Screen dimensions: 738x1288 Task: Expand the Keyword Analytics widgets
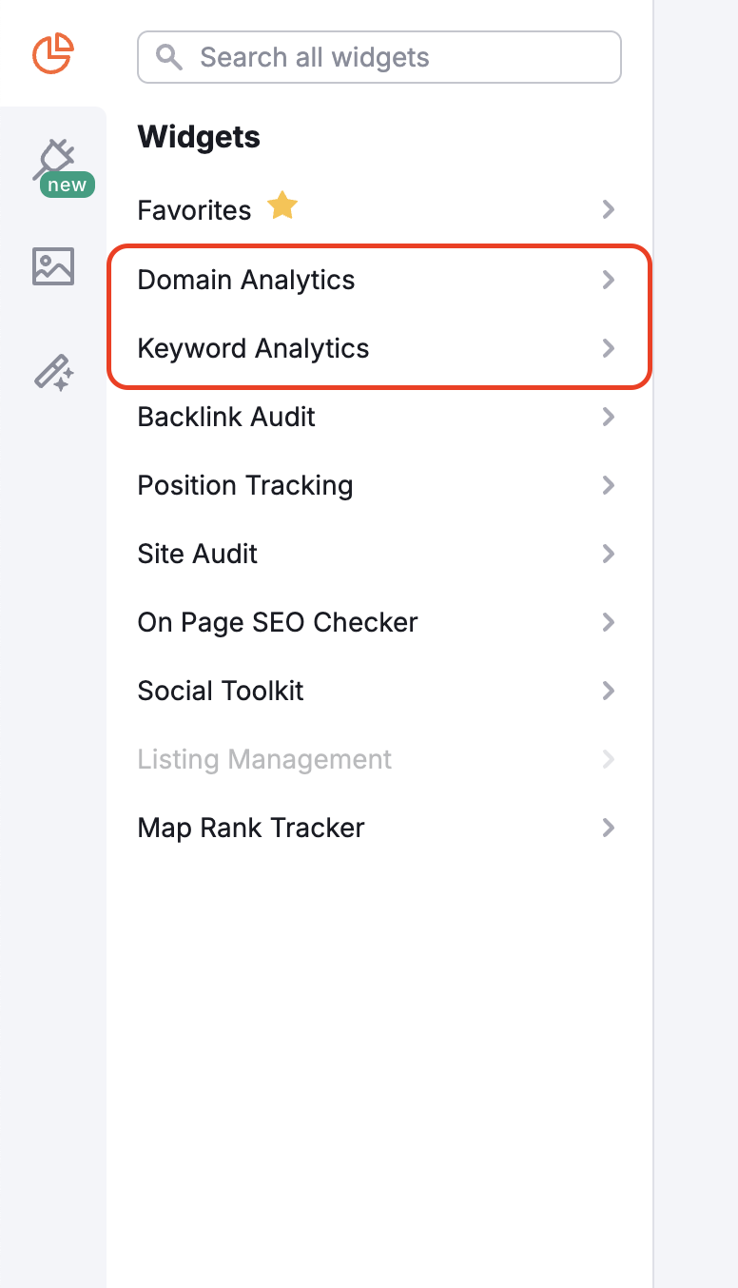pos(609,348)
